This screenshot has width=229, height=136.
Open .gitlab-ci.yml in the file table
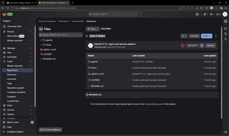pos(97,74)
